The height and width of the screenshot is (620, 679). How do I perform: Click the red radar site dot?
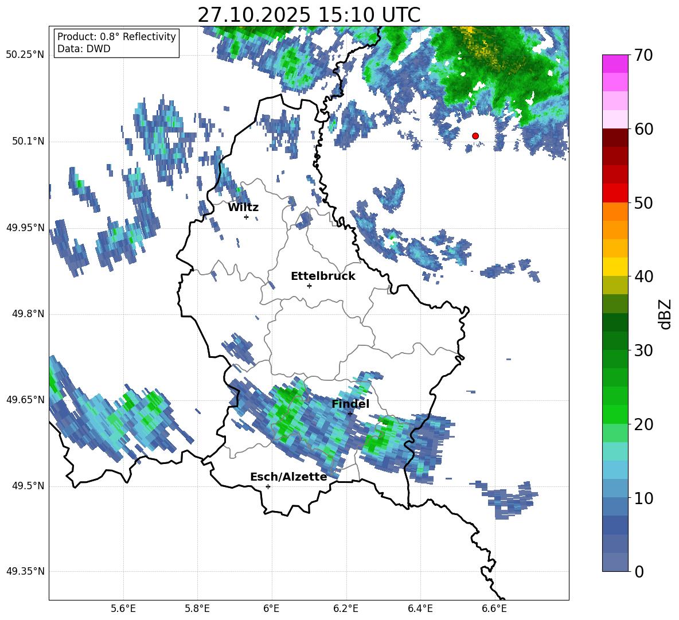475,136
